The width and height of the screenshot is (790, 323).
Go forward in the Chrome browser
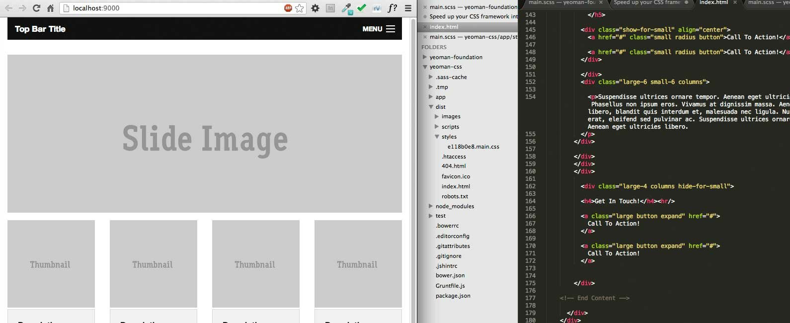tap(22, 8)
